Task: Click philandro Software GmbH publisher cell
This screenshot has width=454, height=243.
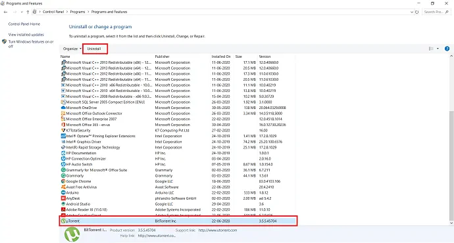Action: tap(176, 198)
